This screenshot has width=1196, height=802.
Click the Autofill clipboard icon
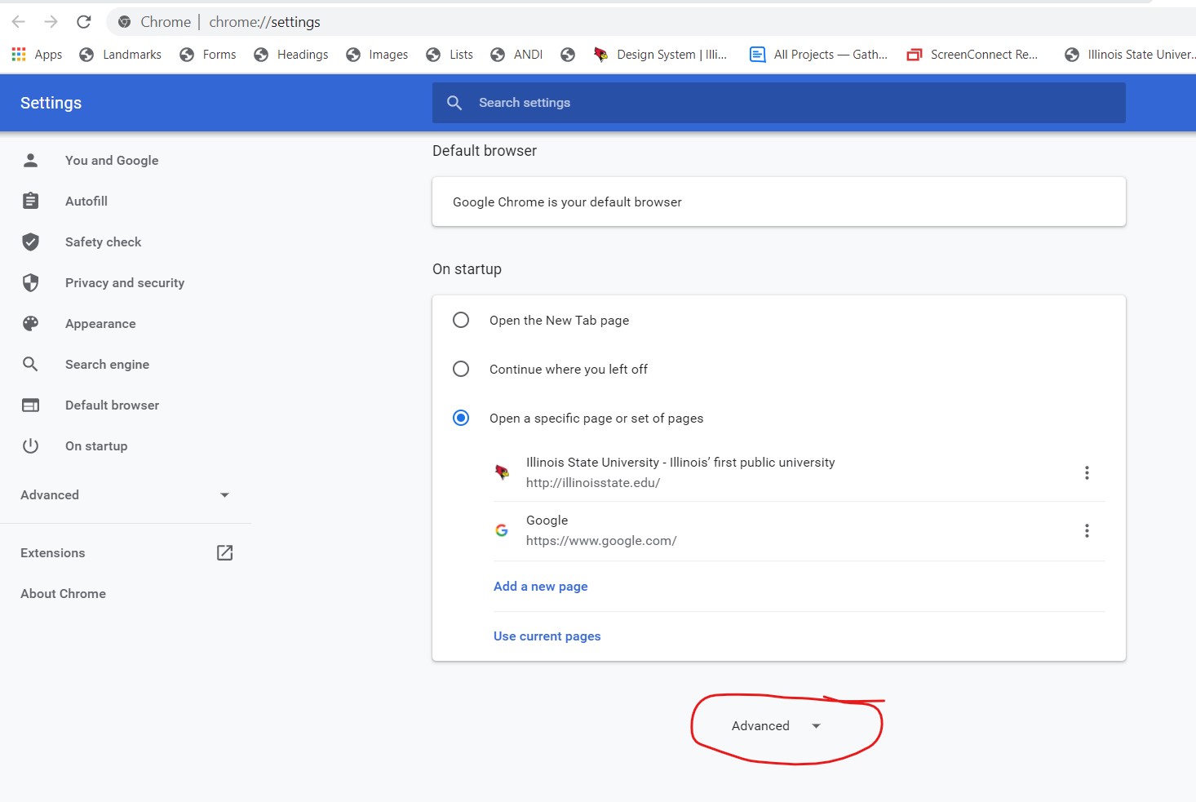pos(30,202)
